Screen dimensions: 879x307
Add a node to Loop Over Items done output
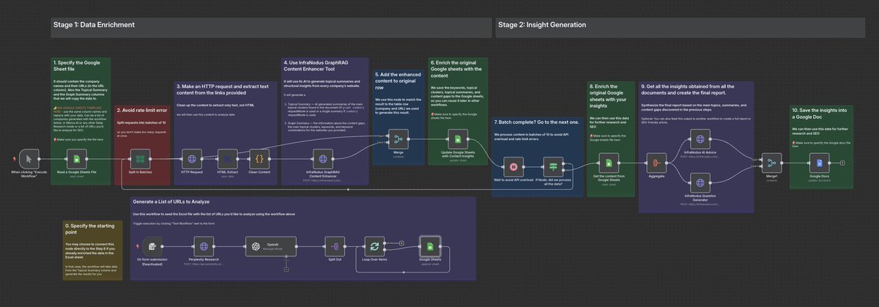(400, 243)
